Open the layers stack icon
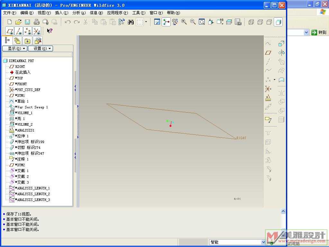 [229, 22]
